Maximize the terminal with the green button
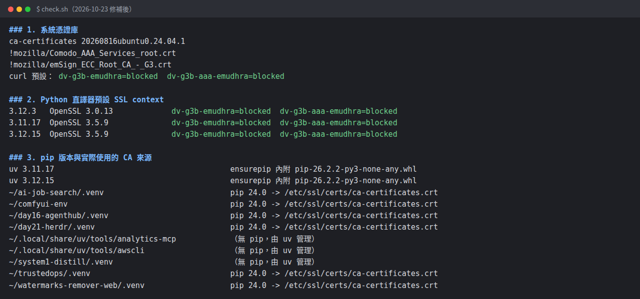Image resolution: width=640 pixels, height=299 pixels. coord(28,9)
